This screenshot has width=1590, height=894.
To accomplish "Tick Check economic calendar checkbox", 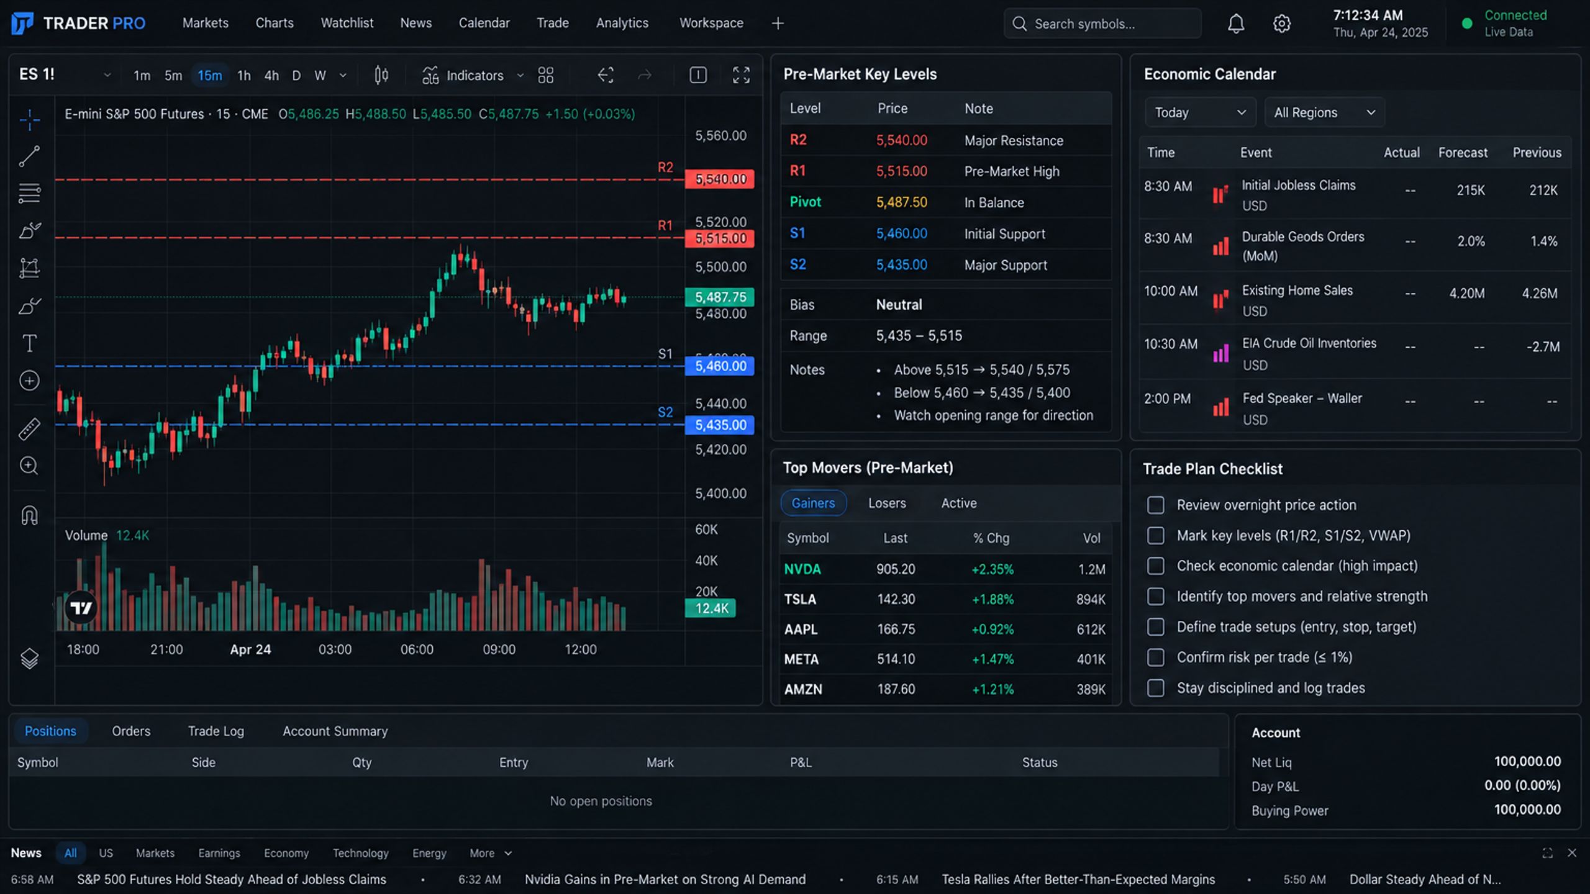I will coord(1156,566).
